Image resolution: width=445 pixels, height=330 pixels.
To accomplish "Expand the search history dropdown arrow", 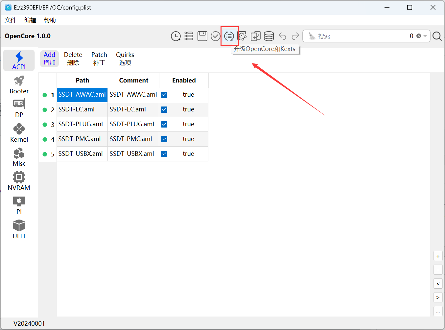I will pos(425,36).
